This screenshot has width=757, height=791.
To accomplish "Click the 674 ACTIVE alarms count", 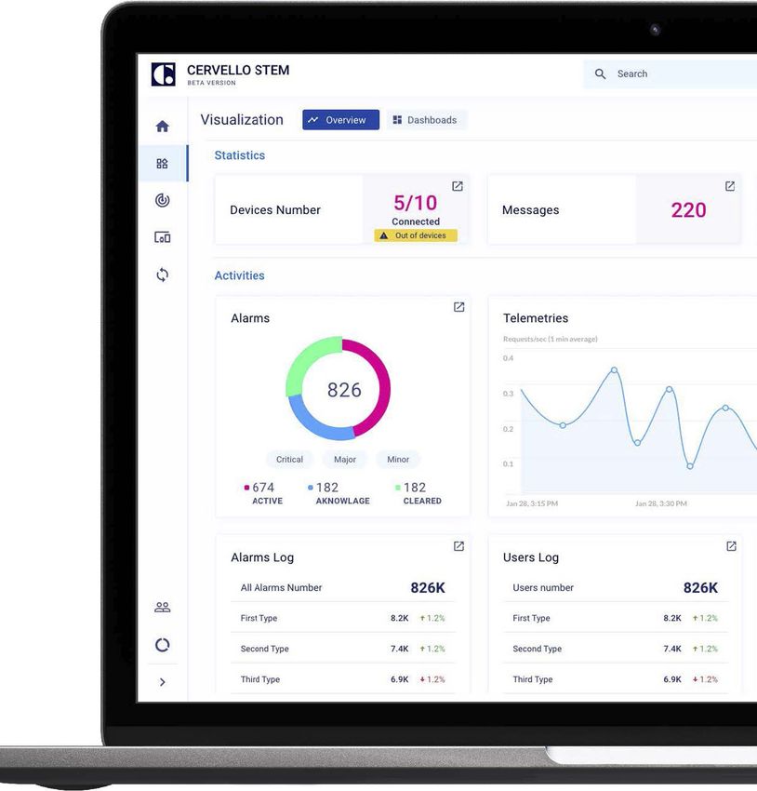I will 263,493.
